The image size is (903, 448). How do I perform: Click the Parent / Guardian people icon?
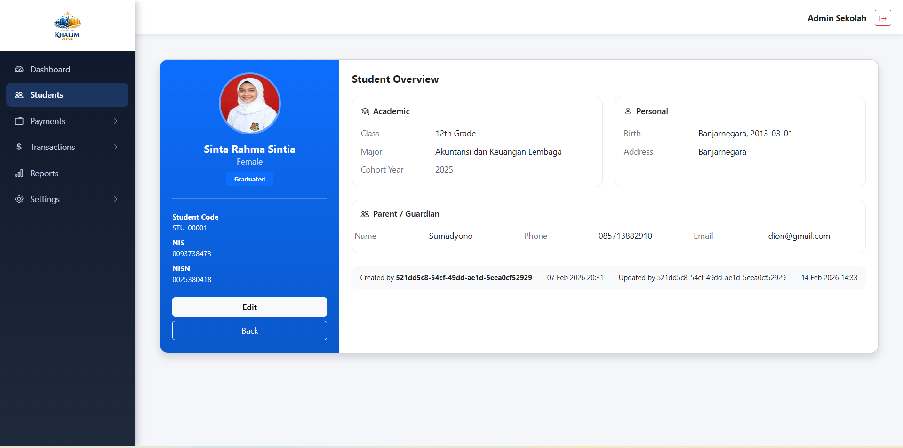[x=365, y=214]
